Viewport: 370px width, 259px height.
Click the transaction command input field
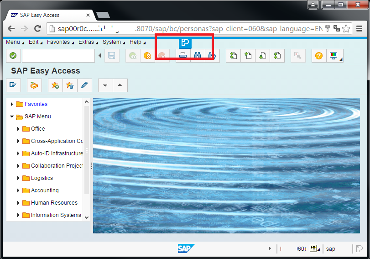pos(58,56)
